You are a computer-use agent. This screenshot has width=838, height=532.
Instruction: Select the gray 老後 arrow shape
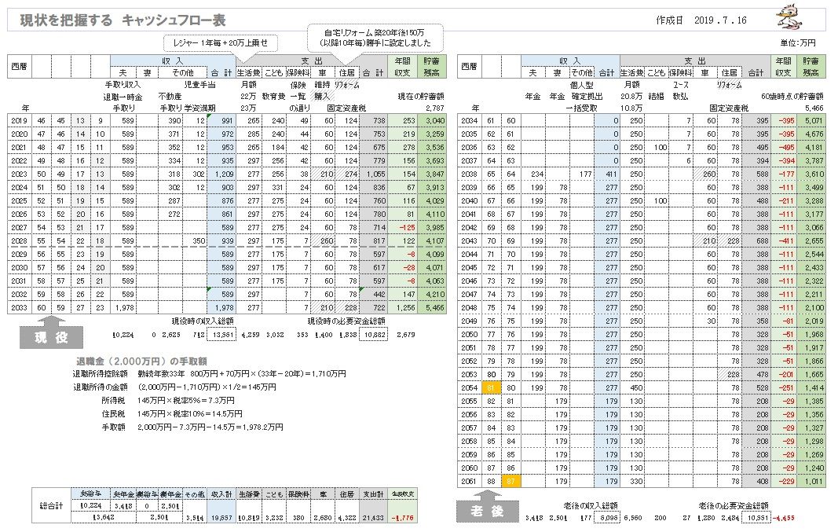click(488, 506)
